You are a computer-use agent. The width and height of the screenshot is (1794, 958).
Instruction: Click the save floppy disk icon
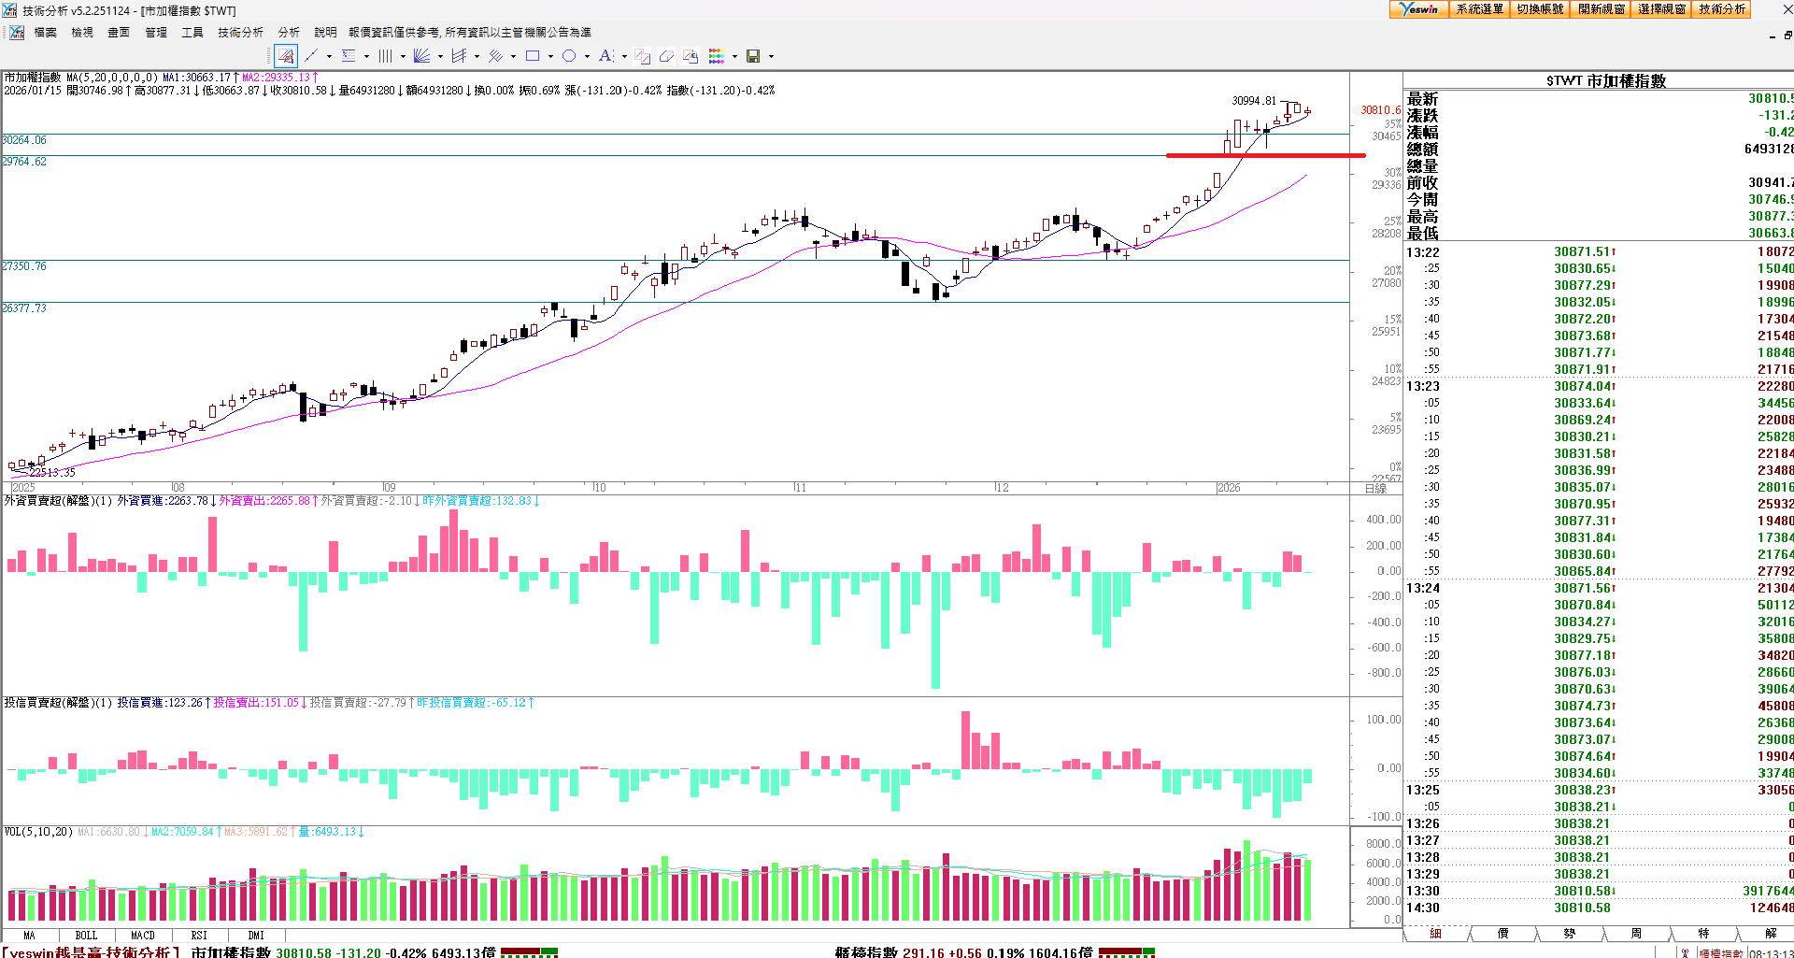(753, 56)
